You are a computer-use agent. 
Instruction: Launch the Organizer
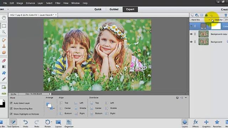coord(69,123)
